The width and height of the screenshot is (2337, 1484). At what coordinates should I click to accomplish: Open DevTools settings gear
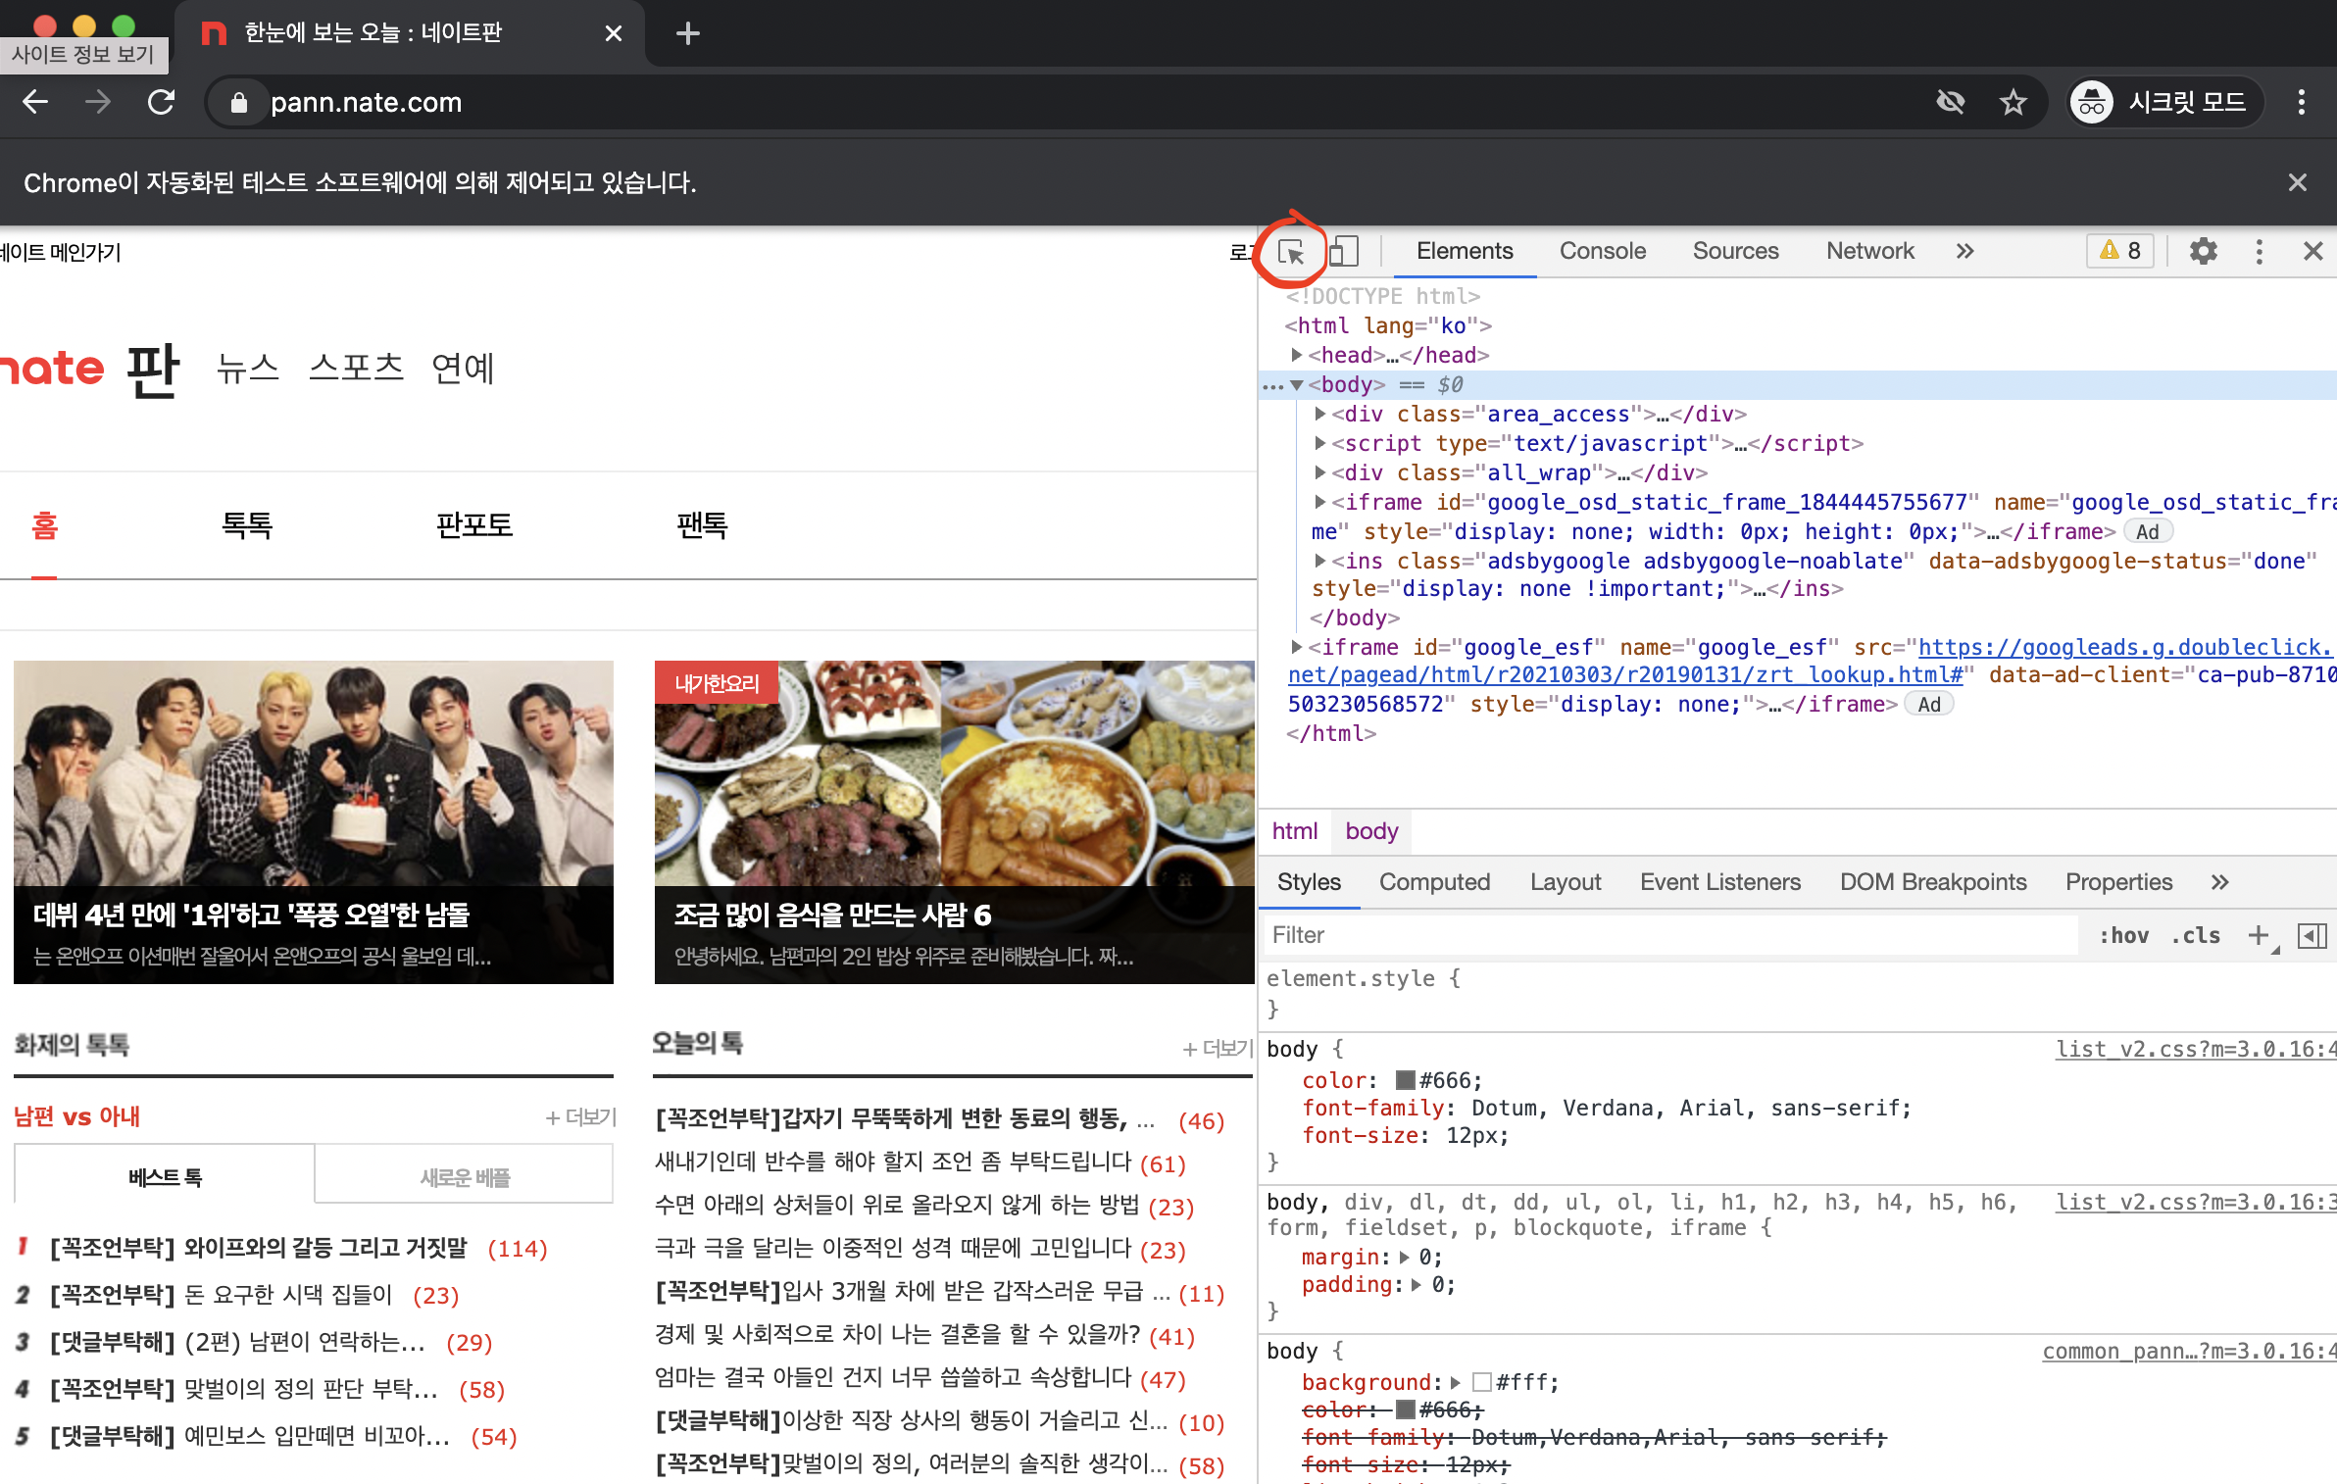pyautogui.click(x=2204, y=252)
